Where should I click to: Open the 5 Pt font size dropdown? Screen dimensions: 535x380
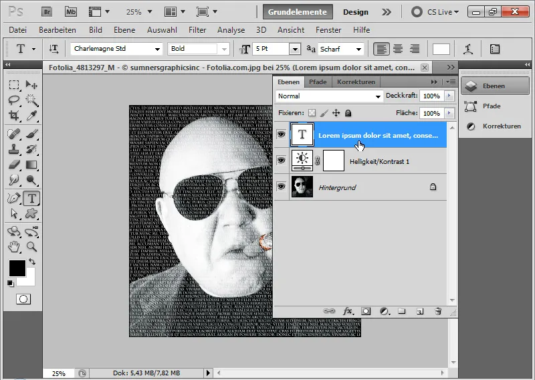tap(295, 49)
